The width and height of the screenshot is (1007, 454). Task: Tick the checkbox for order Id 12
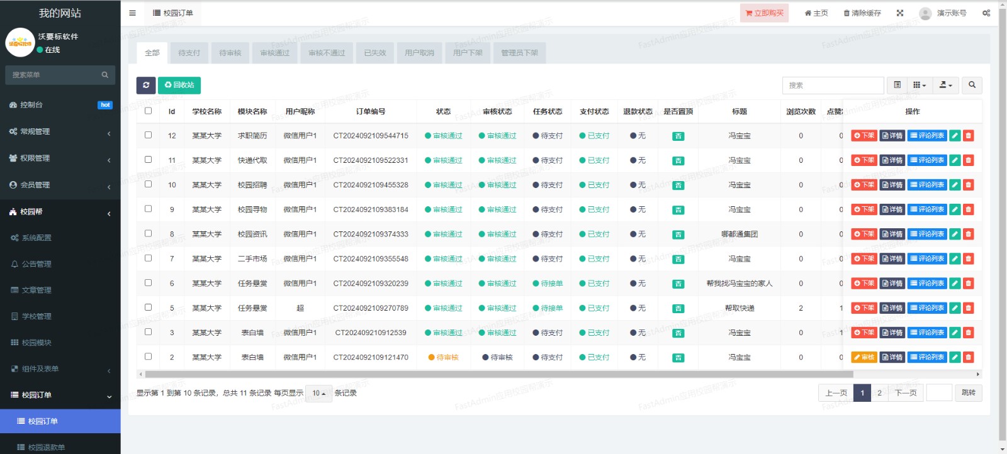149,135
